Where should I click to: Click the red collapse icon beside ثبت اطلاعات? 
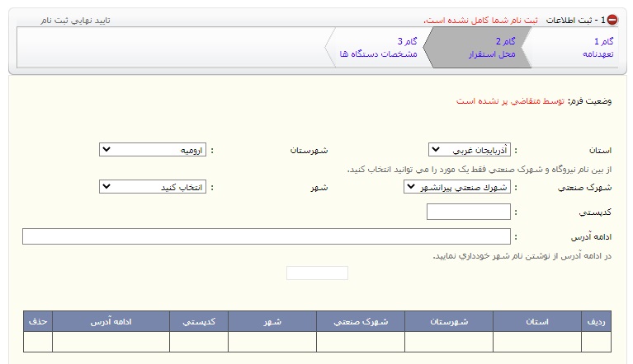click(x=612, y=20)
